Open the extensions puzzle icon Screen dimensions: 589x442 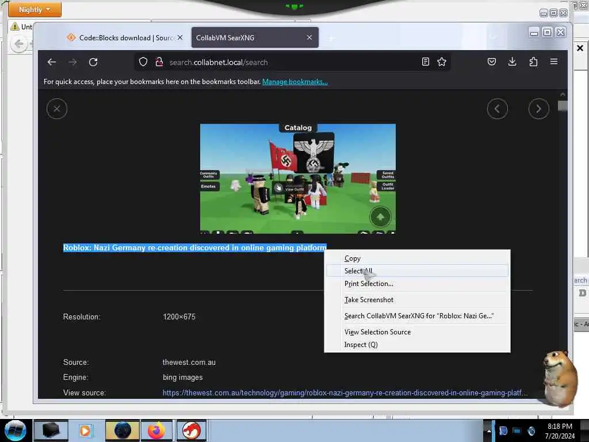point(533,62)
